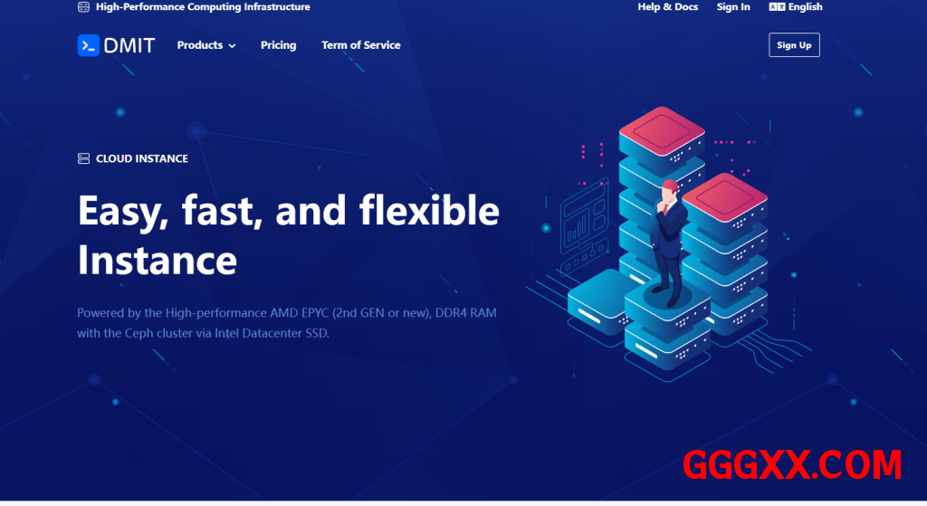Screen dimensions: 927x506
Task: Click the red top of the tallest server stack
Action: click(x=660, y=129)
